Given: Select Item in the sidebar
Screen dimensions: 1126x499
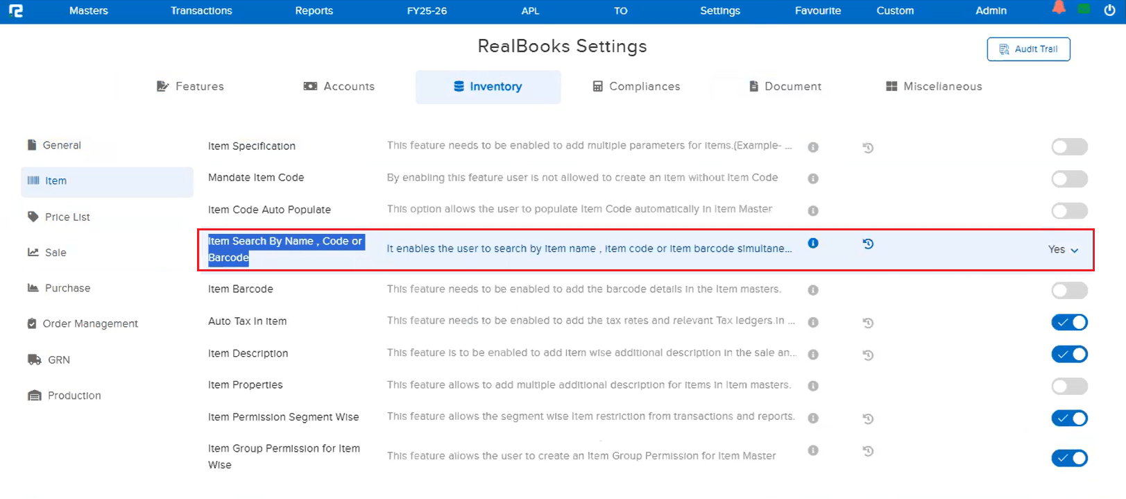Looking at the screenshot, I should (x=107, y=181).
